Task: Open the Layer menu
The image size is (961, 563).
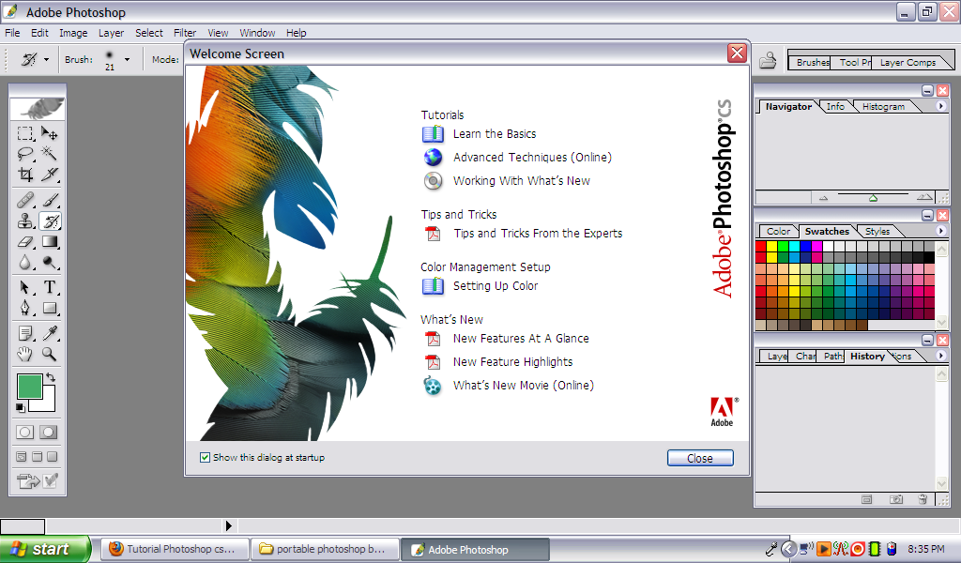Action: (111, 33)
